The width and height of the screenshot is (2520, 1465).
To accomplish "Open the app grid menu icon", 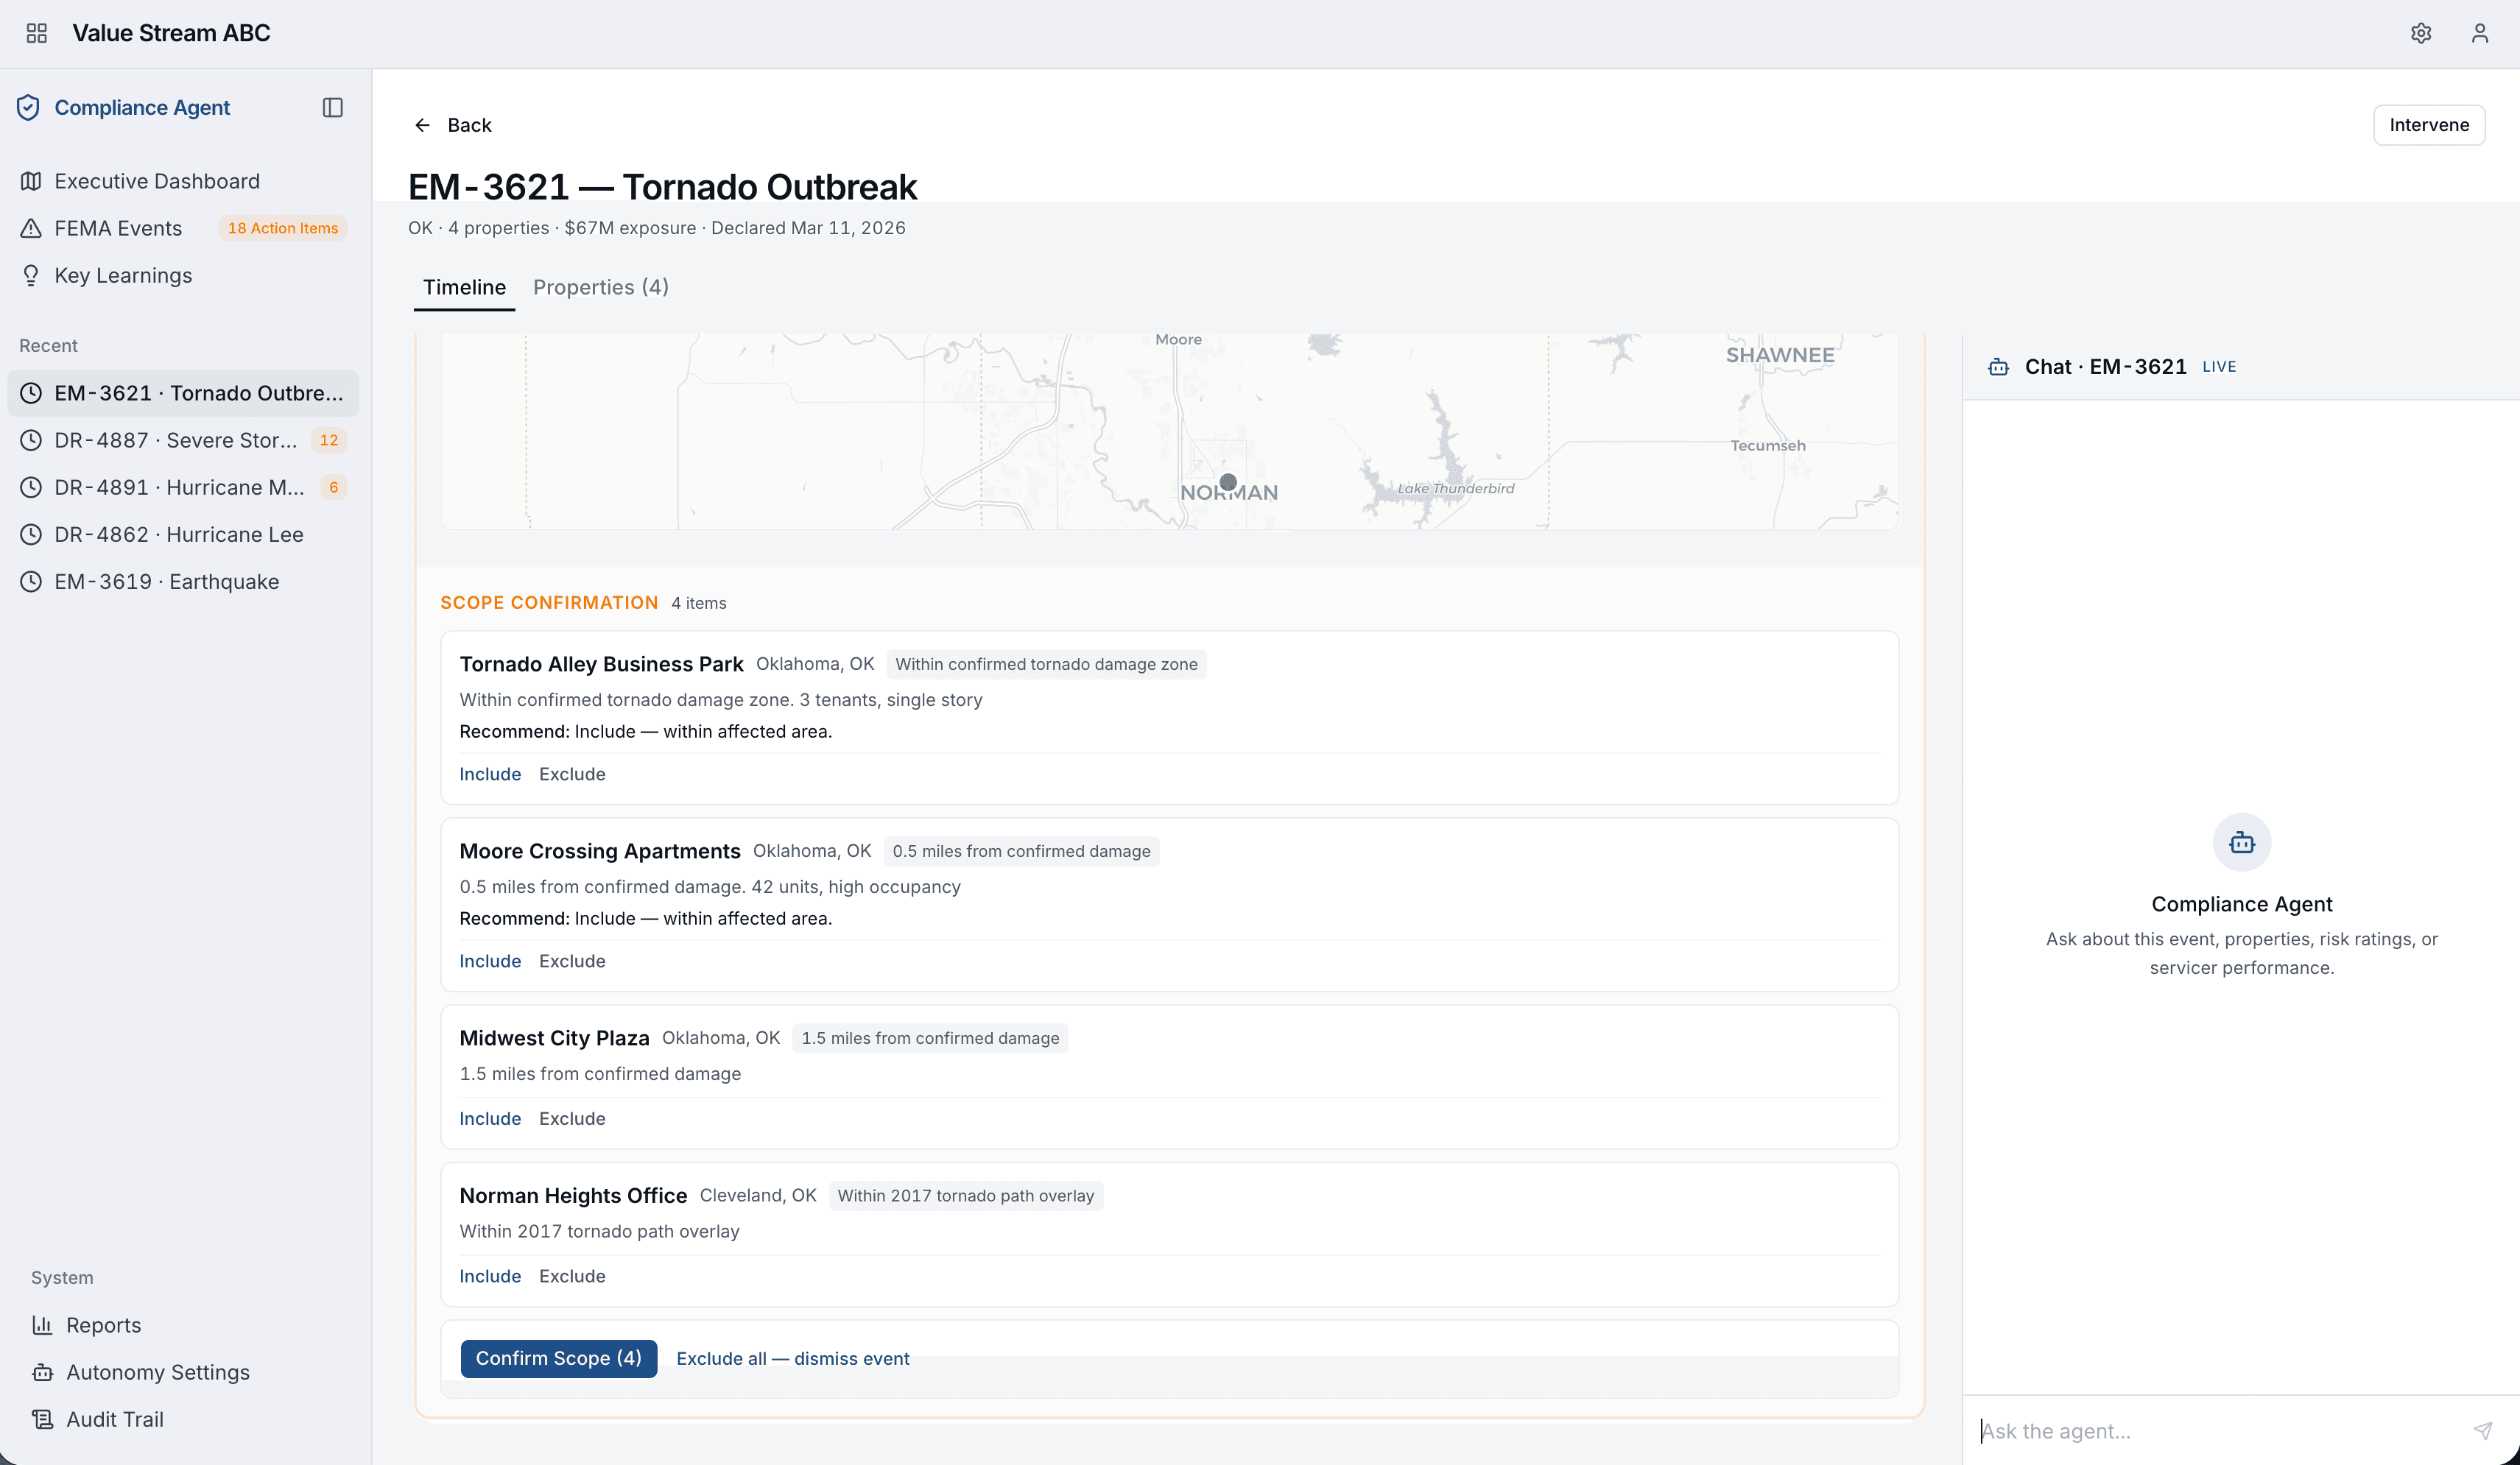I will coord(37,33).
